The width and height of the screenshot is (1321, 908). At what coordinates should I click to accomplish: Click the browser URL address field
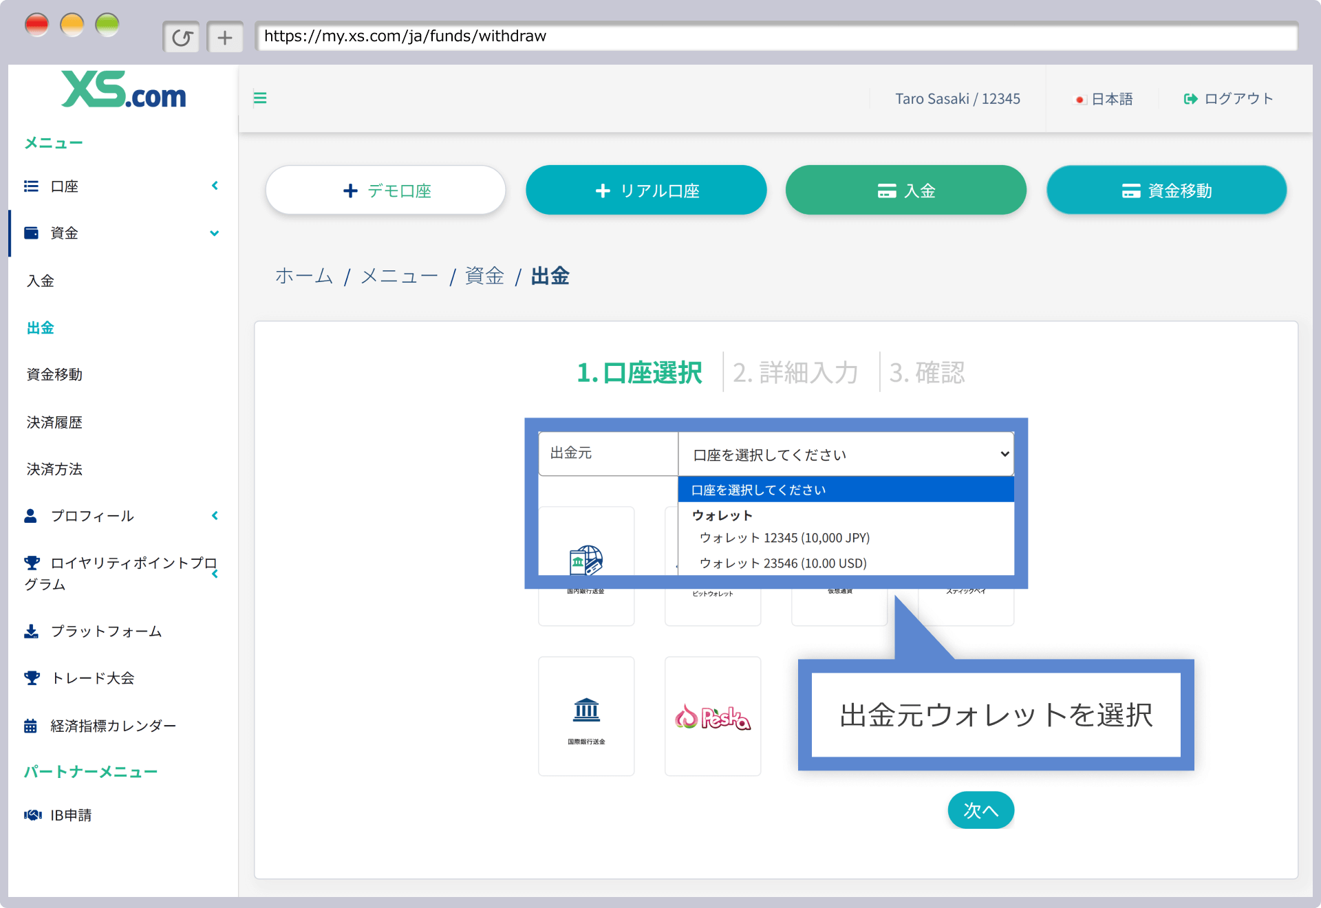click(776, 36)
